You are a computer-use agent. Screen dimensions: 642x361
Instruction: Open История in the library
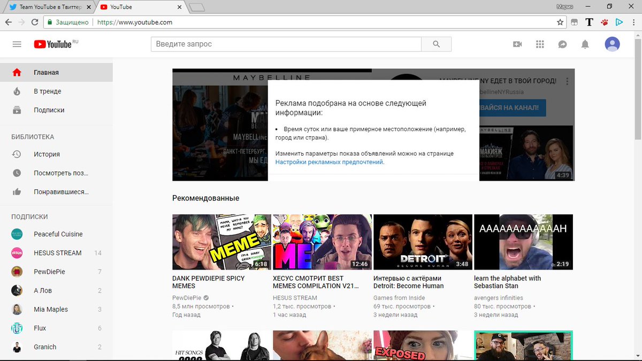point(56,154)
